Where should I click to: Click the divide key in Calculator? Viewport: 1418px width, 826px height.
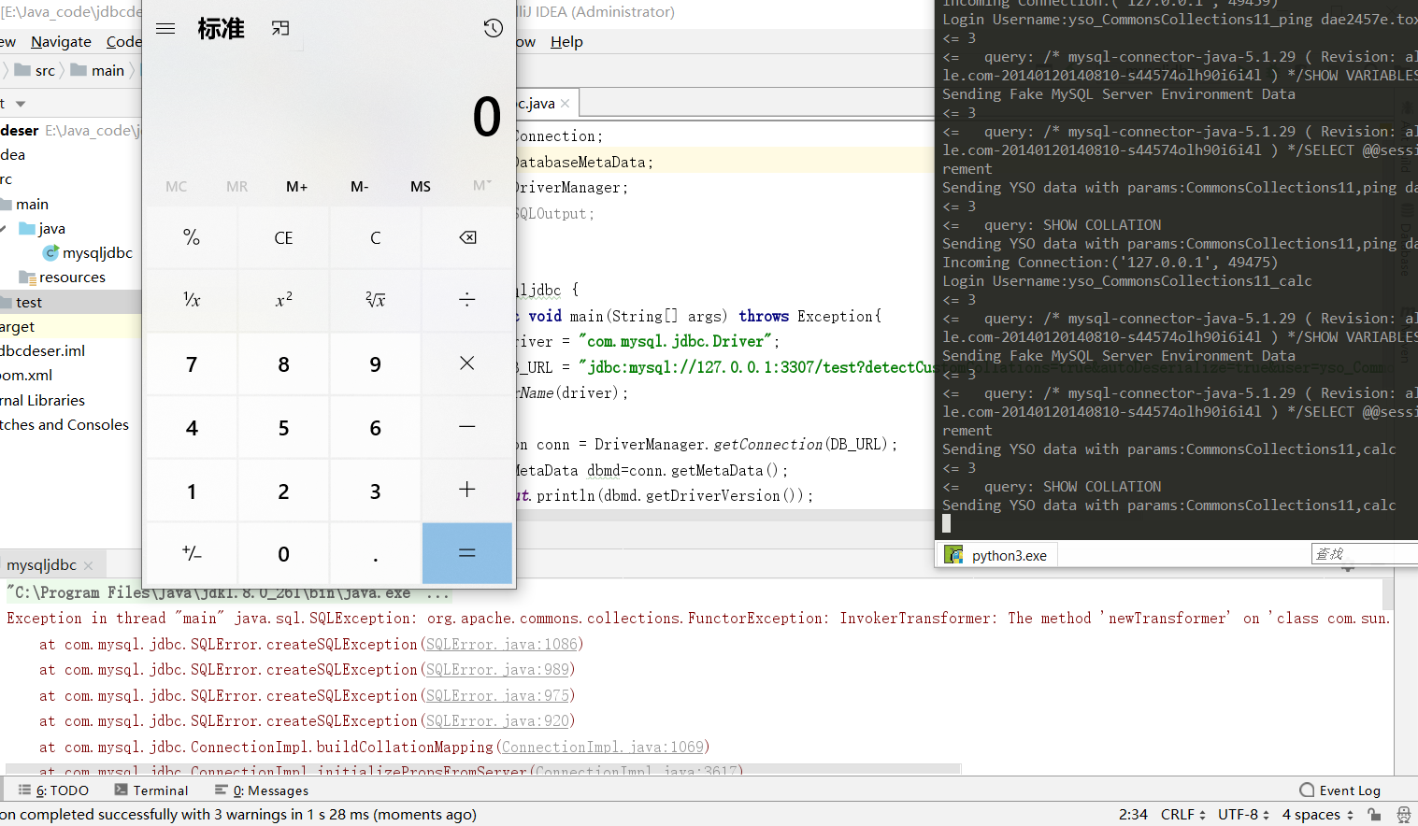[x=467, y=300]
